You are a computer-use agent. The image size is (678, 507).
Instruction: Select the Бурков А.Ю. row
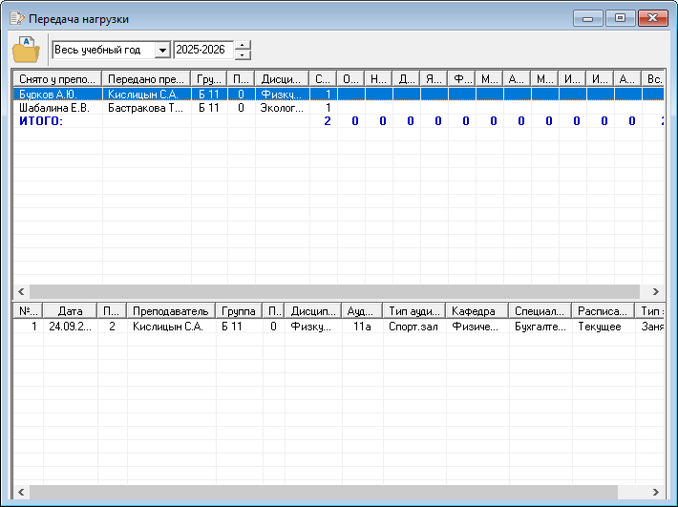[x=53, y=95]
